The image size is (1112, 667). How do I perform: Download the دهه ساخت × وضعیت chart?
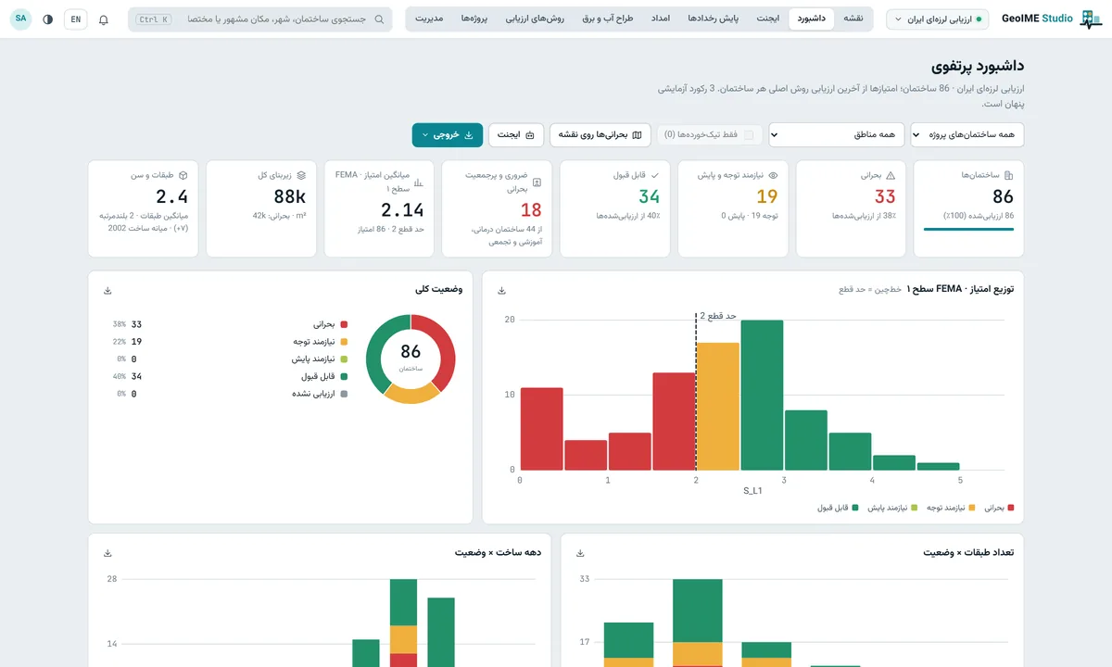107,553
